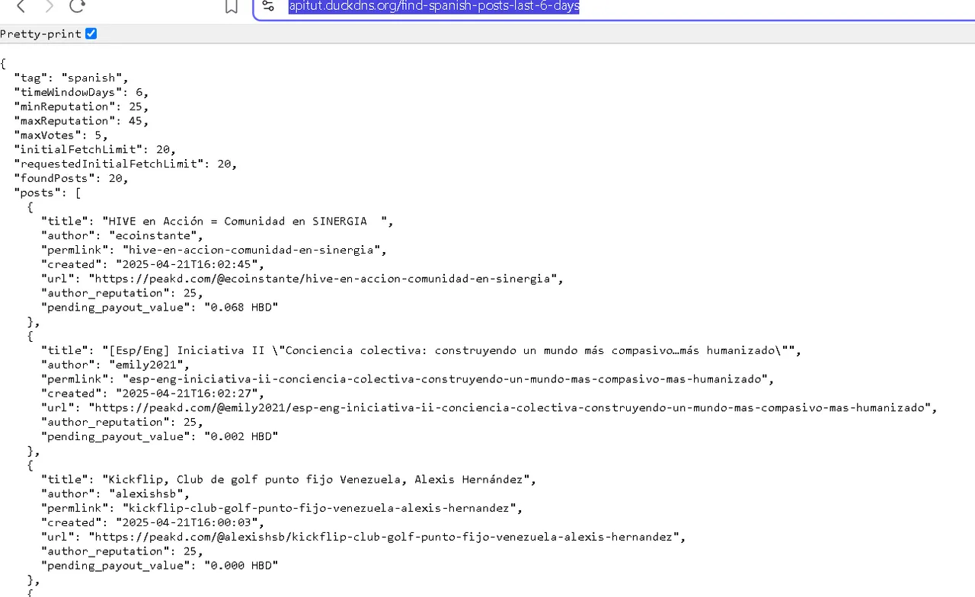Click the "maxVotes": 5 line
Screen dimensions: 975x597
click(61, 135)
